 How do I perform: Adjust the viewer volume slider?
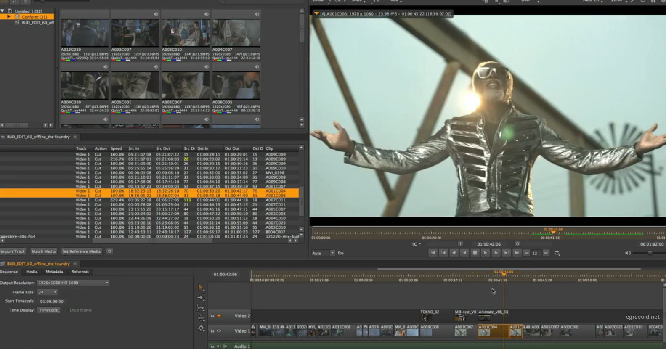[x=649, y=253]
